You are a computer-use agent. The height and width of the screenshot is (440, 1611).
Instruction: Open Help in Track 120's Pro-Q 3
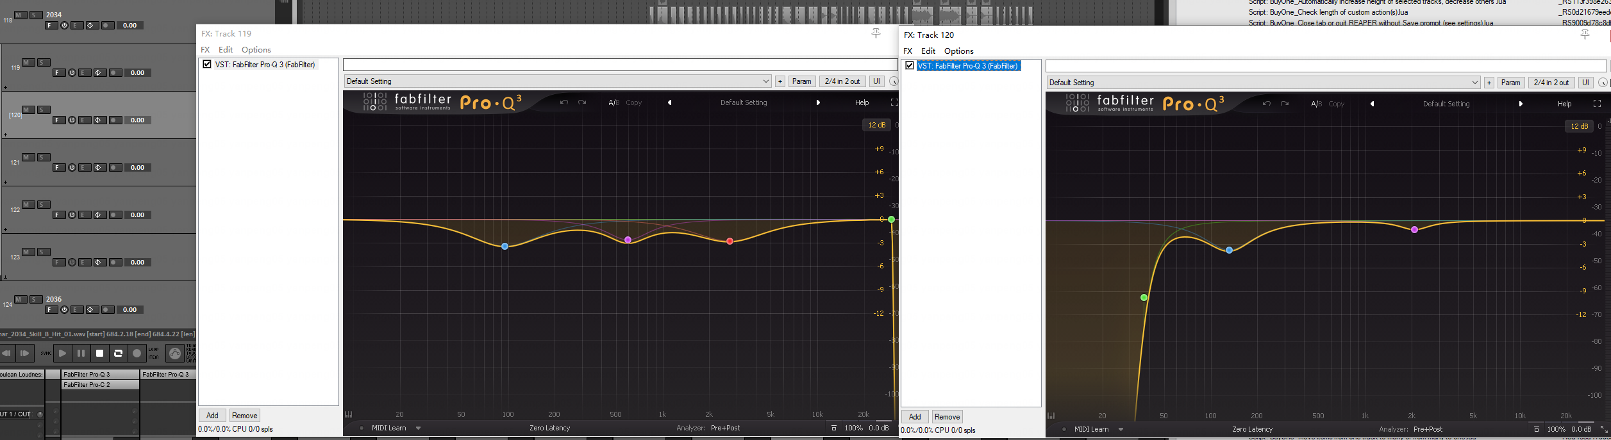point(1565,104)
